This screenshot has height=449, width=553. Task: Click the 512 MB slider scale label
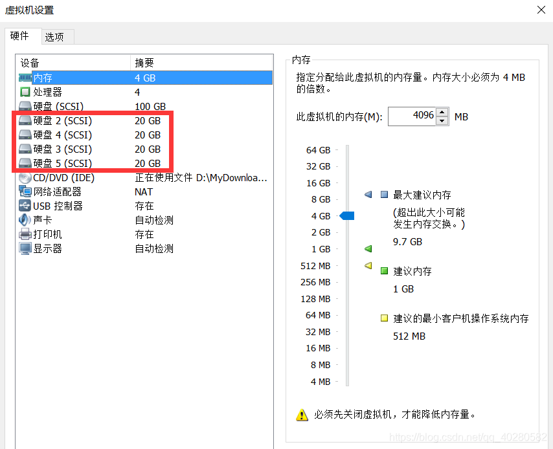315,266
